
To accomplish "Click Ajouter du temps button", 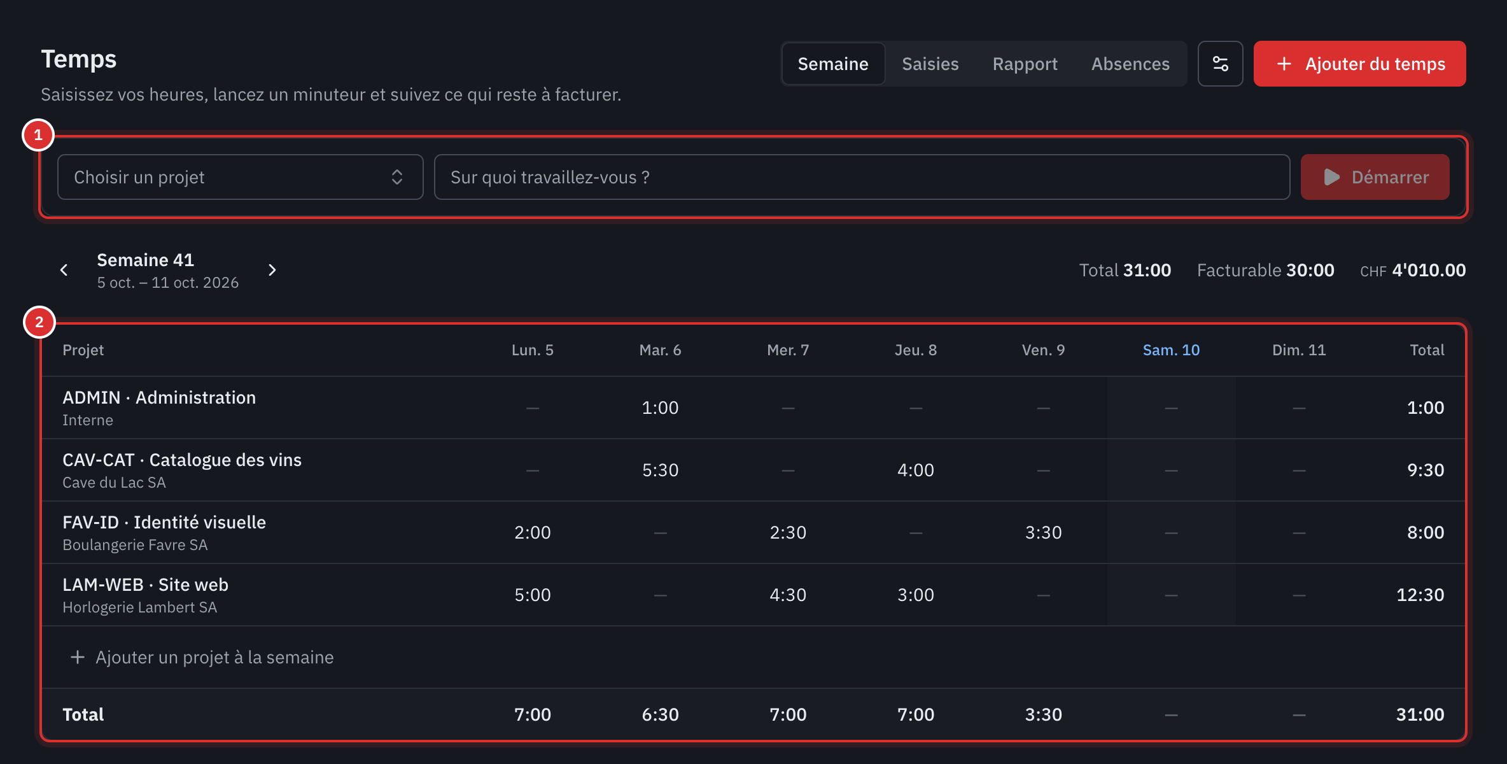I will pos(1359,64).
